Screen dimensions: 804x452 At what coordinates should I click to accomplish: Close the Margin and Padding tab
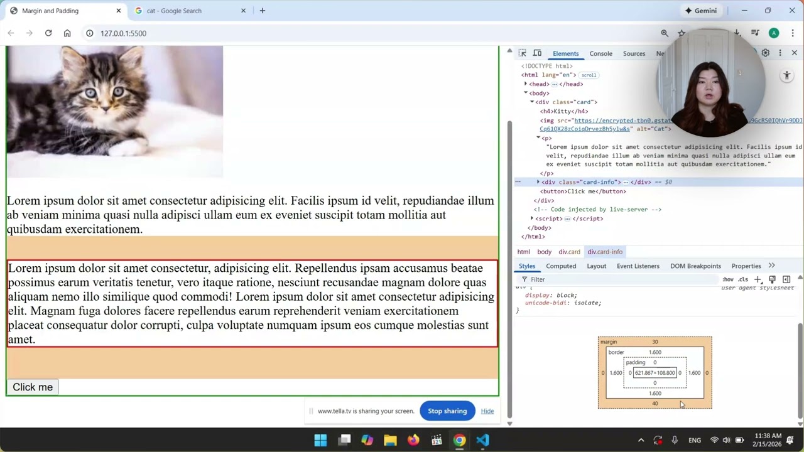119,11
